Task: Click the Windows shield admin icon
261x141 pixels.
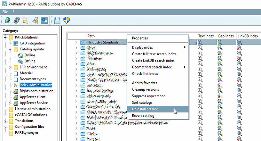Action: pyautogui.click(x=66, y=20)
